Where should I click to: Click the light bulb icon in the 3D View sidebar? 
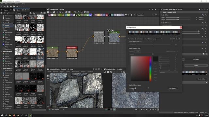tap(48, 79)
